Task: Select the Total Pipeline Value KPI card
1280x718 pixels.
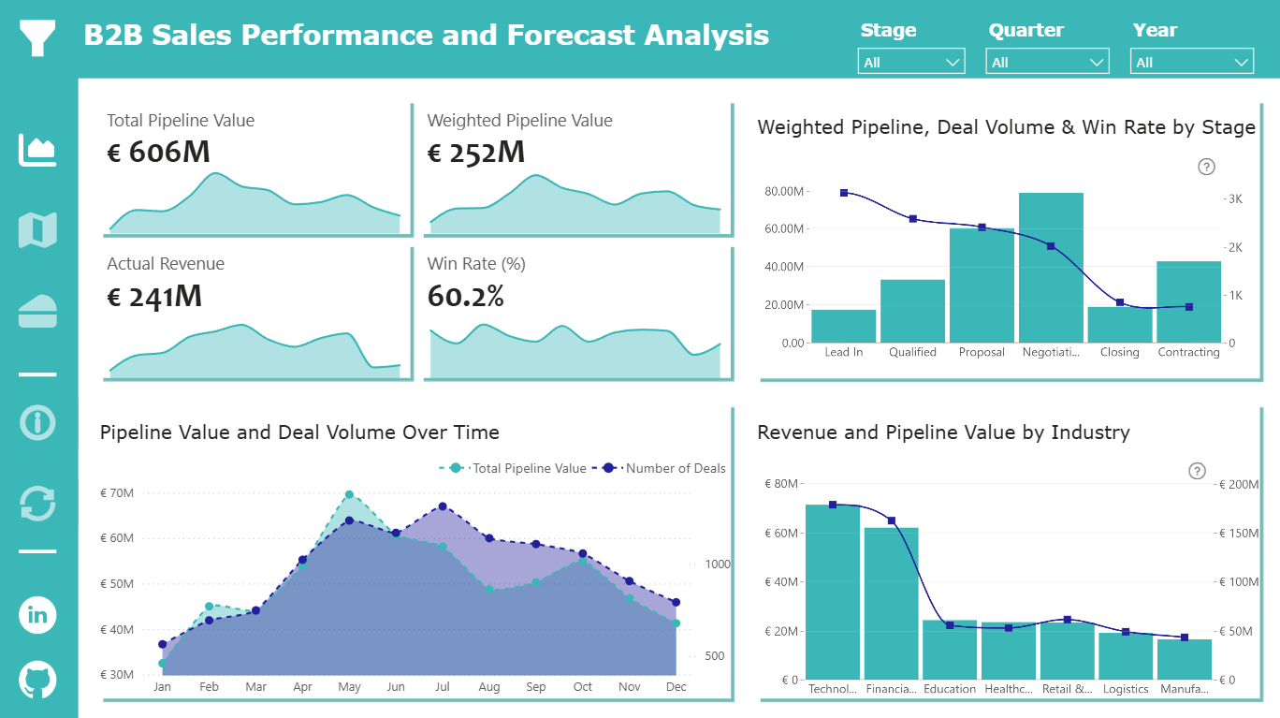Action: [256, 169]
